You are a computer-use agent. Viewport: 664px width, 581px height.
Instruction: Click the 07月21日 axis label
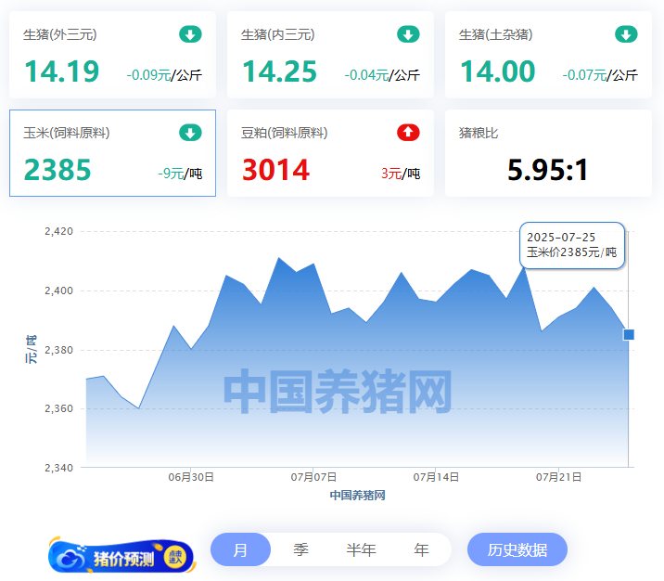[558, 477]
